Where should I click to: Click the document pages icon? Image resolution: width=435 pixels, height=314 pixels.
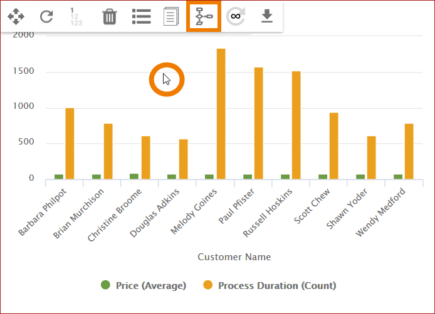pyautogui.click(x=171, y=16)
